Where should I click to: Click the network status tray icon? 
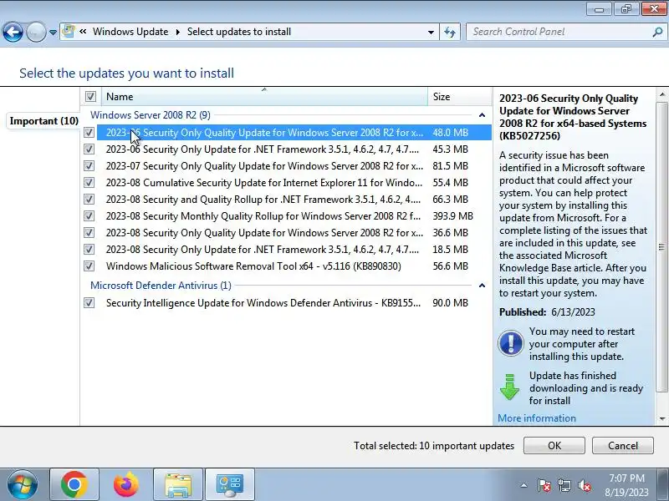(x=564, y=485)
